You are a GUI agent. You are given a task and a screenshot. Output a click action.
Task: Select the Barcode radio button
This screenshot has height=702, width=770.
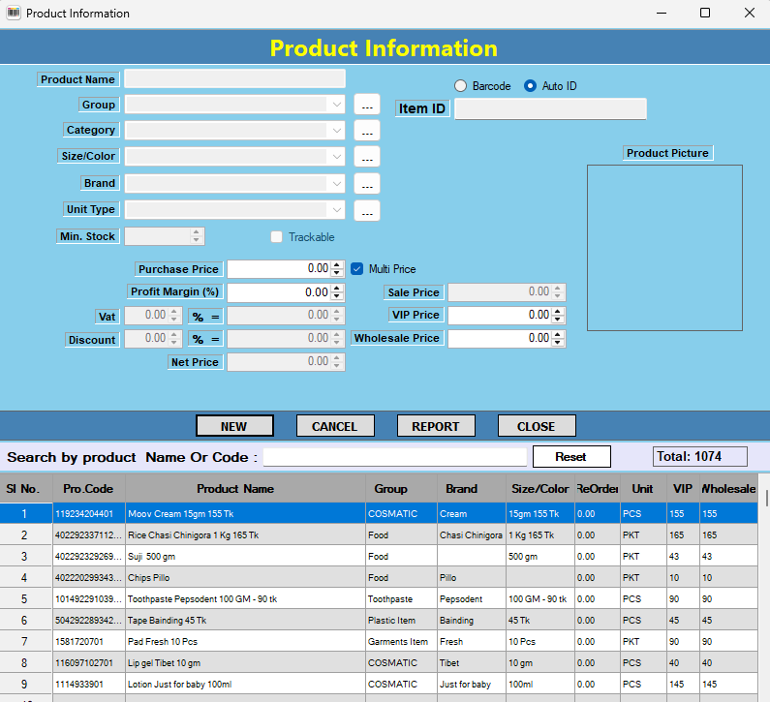click(x=460, y=86)
